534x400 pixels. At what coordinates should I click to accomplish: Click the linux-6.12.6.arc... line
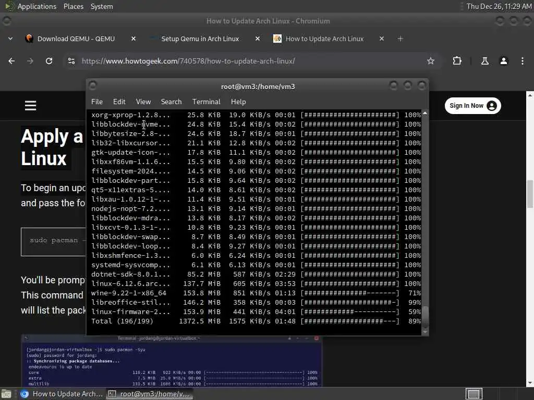coord(256,284)
